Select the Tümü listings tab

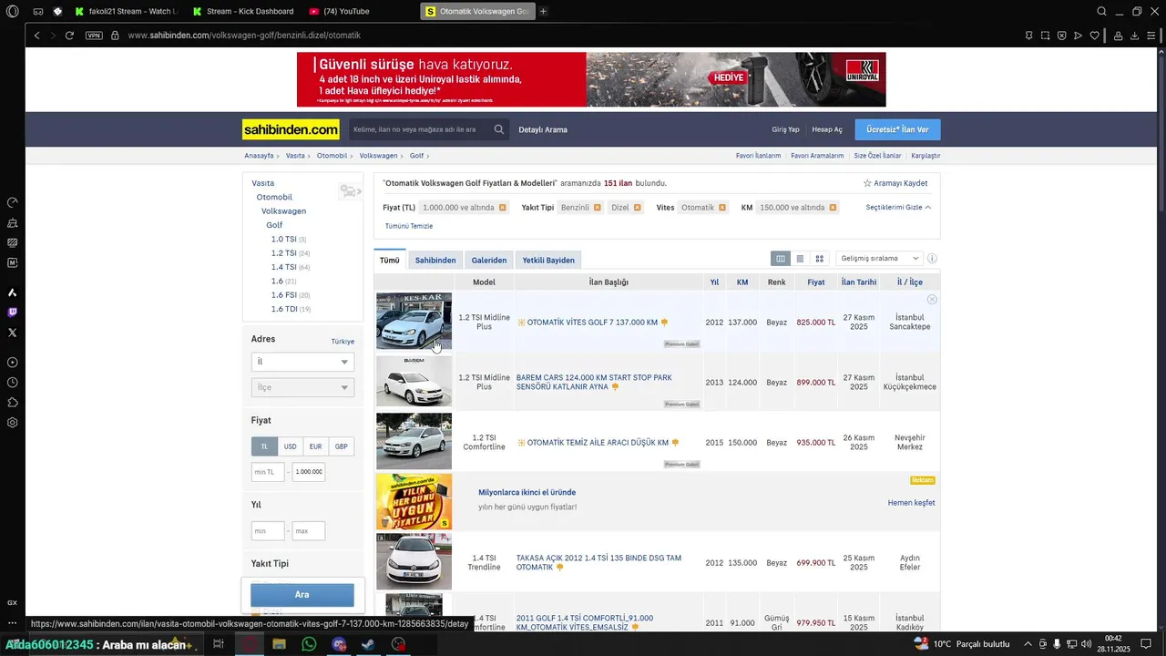(x=390, y=260)
